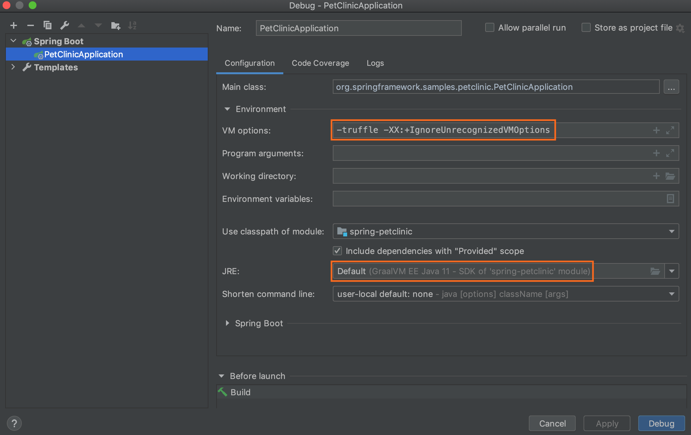Viewport: 691px width, 435px height.
Task: Toggle the Allow parallel run checkbox
Action: (x=489, y=28)
